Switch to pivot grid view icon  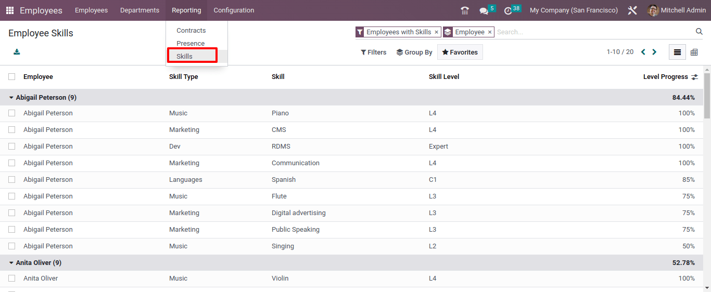click(694, 52)
